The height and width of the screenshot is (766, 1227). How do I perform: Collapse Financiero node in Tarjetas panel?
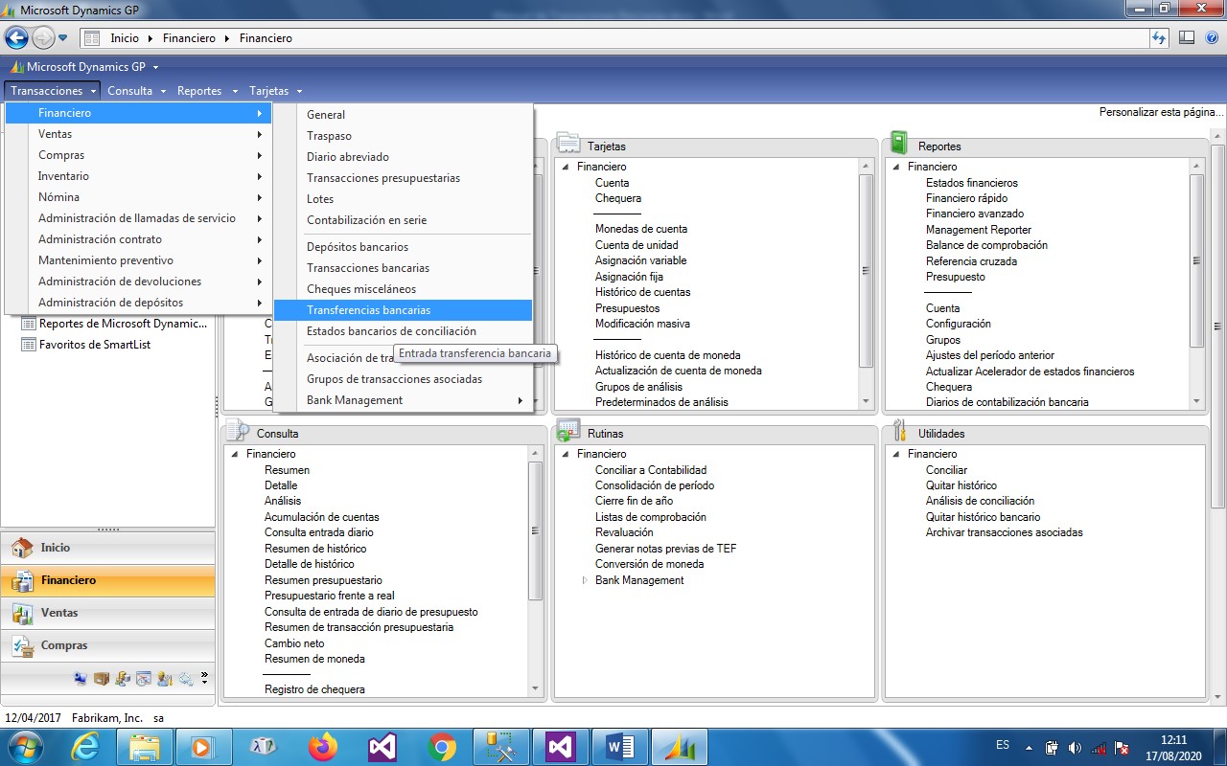566,167
